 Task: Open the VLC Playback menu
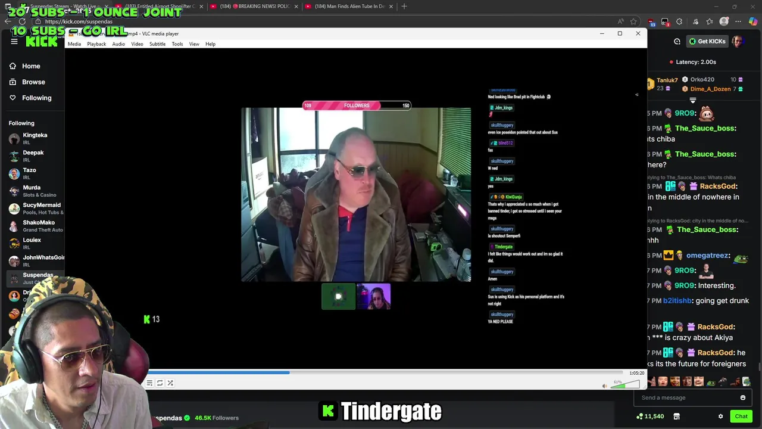click(96, 44)
